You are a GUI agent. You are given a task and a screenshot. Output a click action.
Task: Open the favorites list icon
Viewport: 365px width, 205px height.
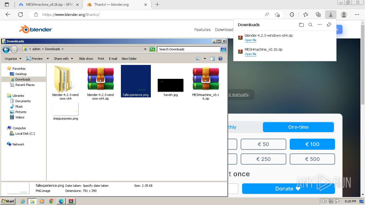tap(306, 15)
